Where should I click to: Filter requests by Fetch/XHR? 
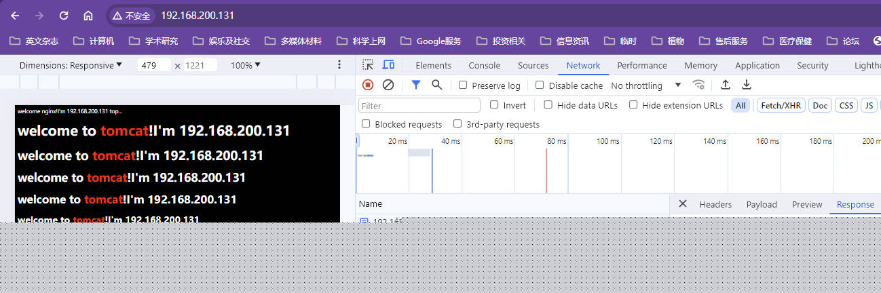coord(780,105)
